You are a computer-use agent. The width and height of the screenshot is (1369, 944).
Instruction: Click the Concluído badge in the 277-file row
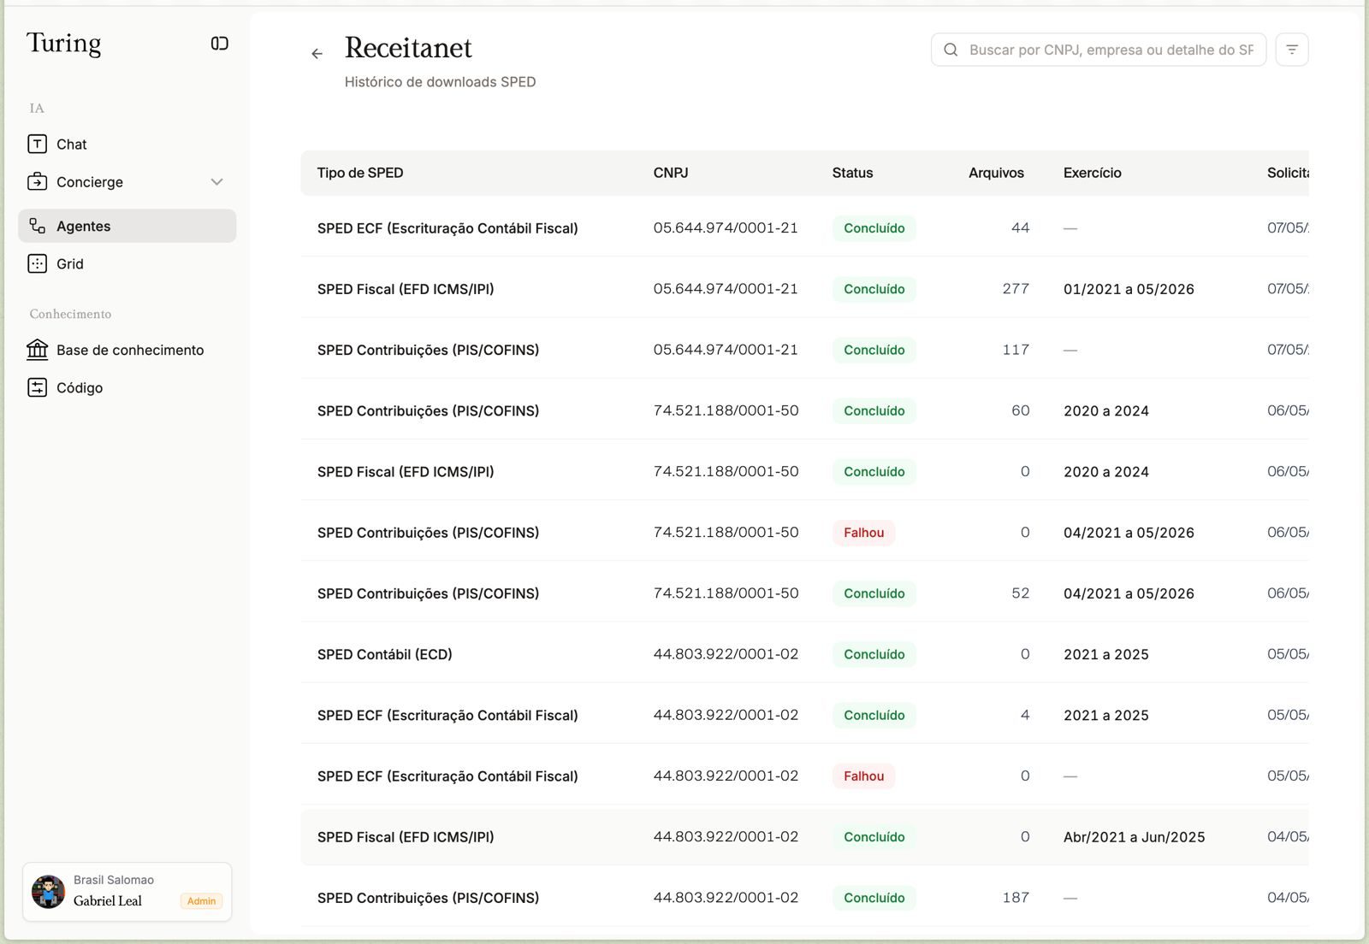point(874,289)
